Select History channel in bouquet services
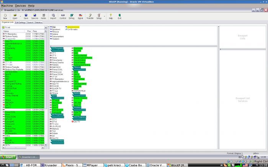Screen dimensions: 268x167 click(80, 55)
